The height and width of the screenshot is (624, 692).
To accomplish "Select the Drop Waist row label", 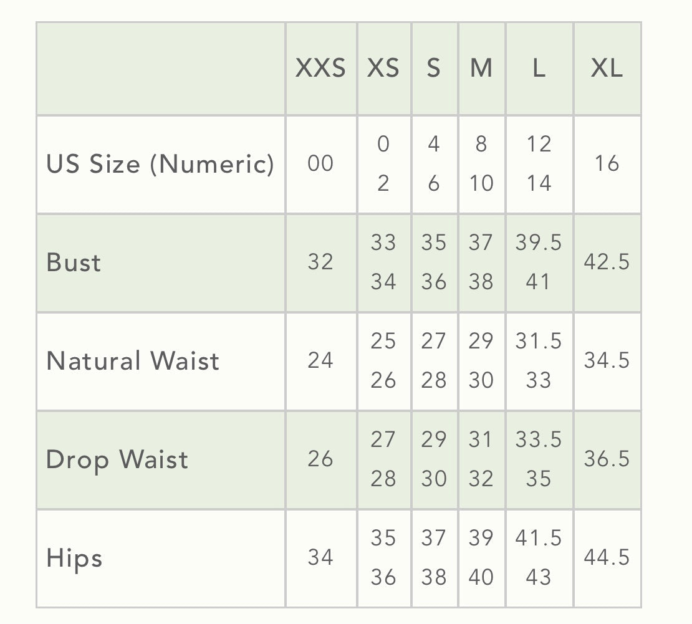I will (x=117, y=459).
